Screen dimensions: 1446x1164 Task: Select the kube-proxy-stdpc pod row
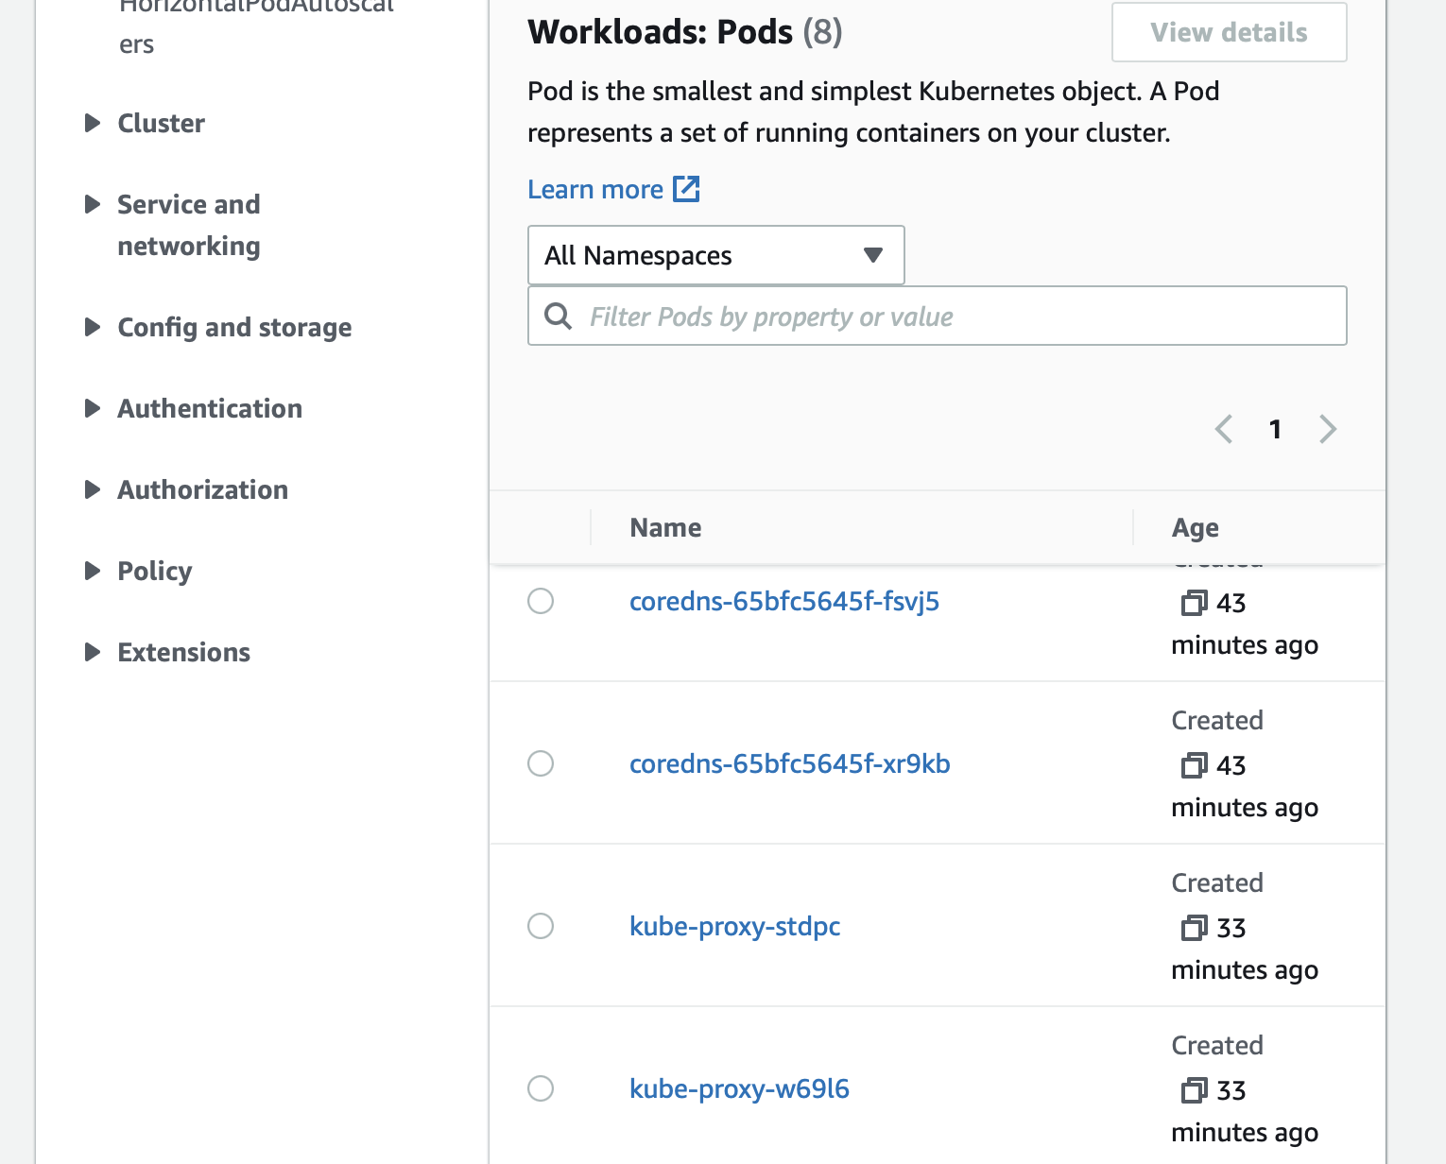pyautogui.click(x=540, y=926)
